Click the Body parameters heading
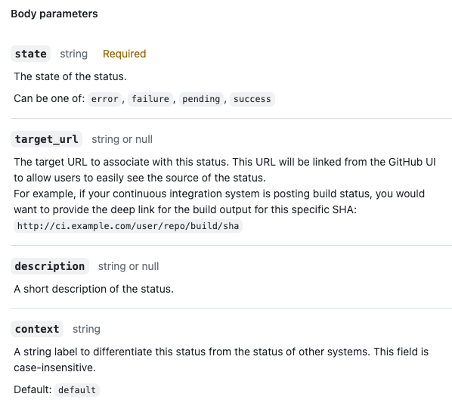Image resolution: width=452 pixels, height=400 pixels. 54,14
